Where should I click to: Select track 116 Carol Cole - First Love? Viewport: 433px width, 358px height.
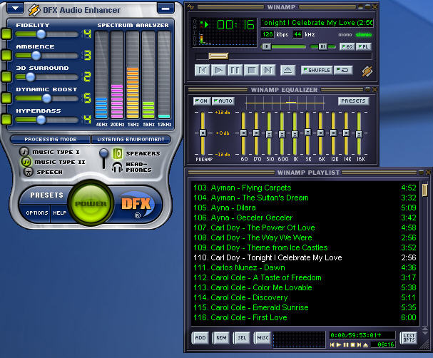(305, 317)
